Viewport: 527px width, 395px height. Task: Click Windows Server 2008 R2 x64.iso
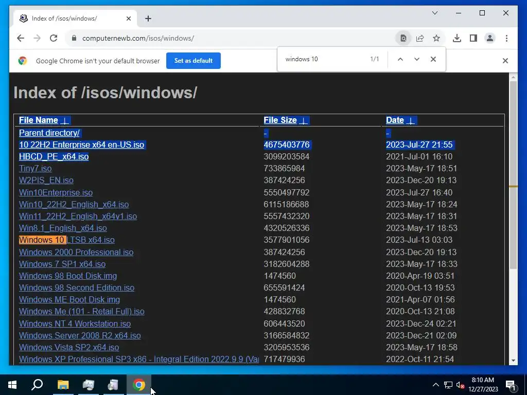(x=80, y=335)
